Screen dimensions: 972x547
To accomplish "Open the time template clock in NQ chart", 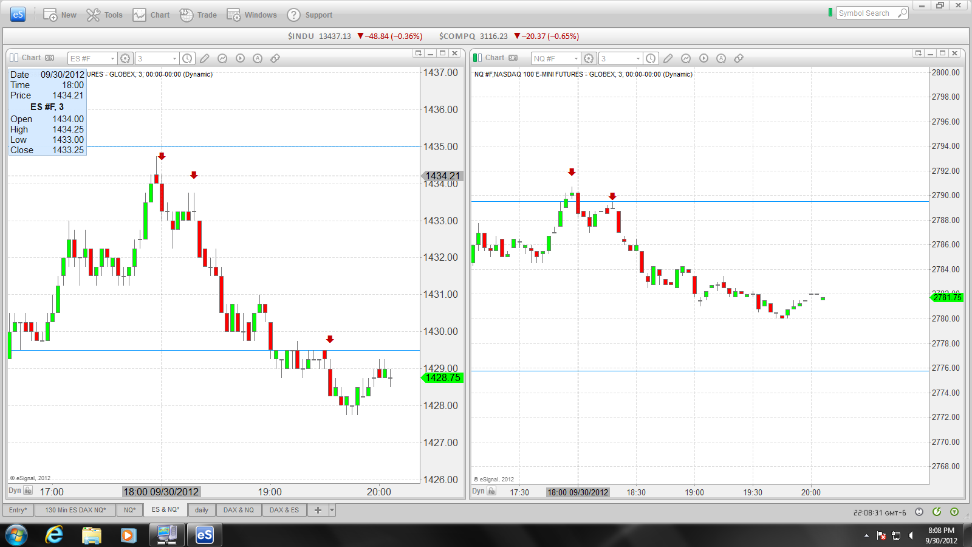I will click(651, 58).
